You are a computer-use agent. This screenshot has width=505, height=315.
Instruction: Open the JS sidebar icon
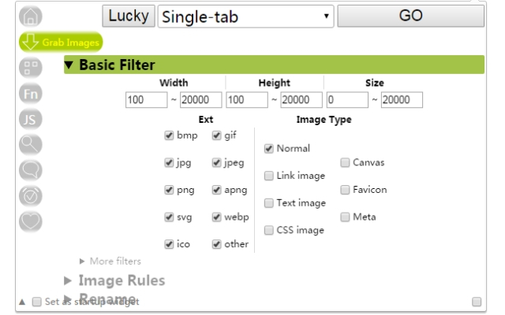[27, 118]
